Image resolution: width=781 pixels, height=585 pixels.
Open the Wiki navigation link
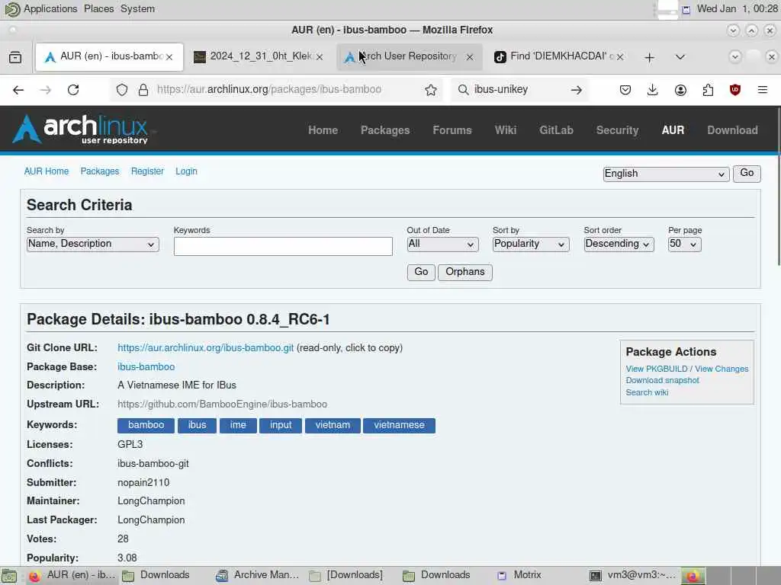click(506, 130)
